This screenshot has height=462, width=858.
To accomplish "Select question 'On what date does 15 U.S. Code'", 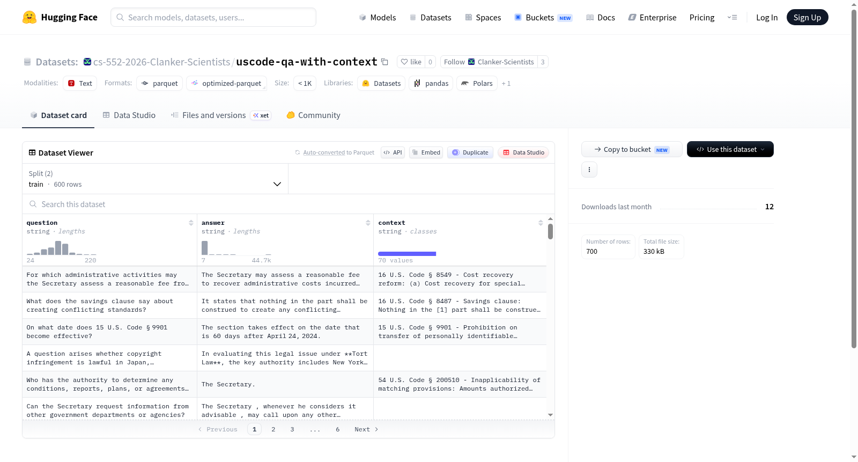I will click(x=110, y=332).
